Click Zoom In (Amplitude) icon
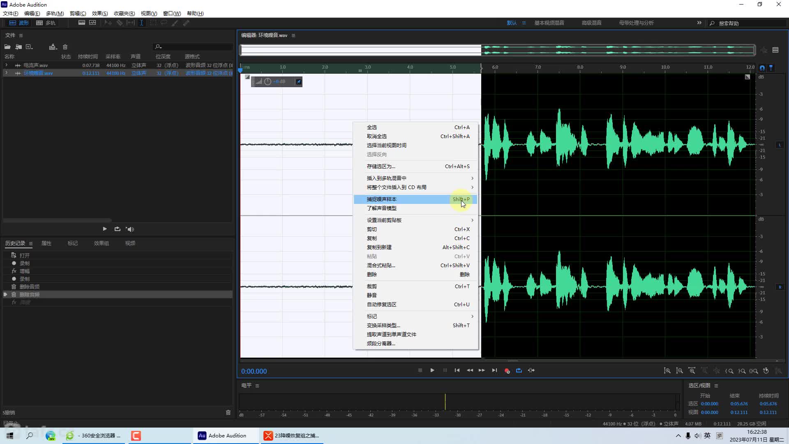 pos(667,371)
